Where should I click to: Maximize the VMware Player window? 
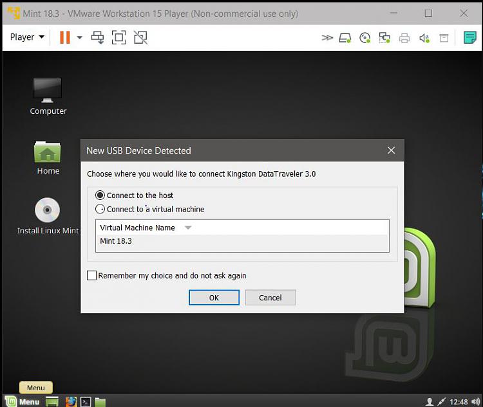point(428,14)
